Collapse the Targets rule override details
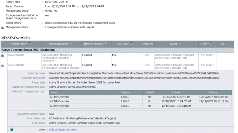This screenshot has height=133, width=238. [3, 65]
